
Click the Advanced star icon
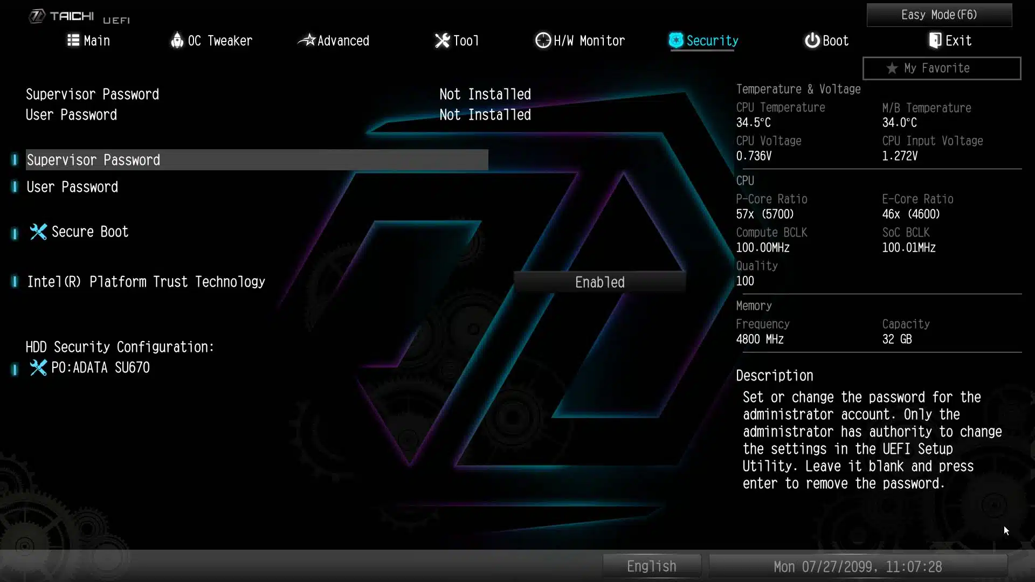point(307,40)
